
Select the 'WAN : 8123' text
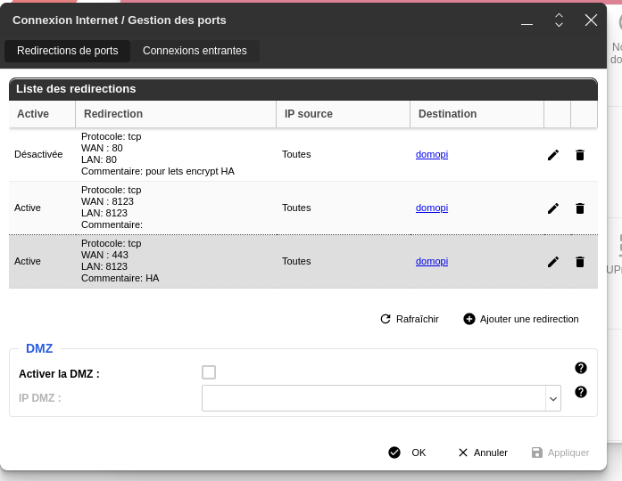(x=107, y=201)
